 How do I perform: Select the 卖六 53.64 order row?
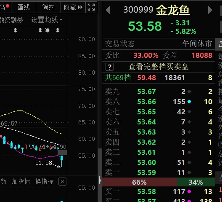tap(159, 122)
